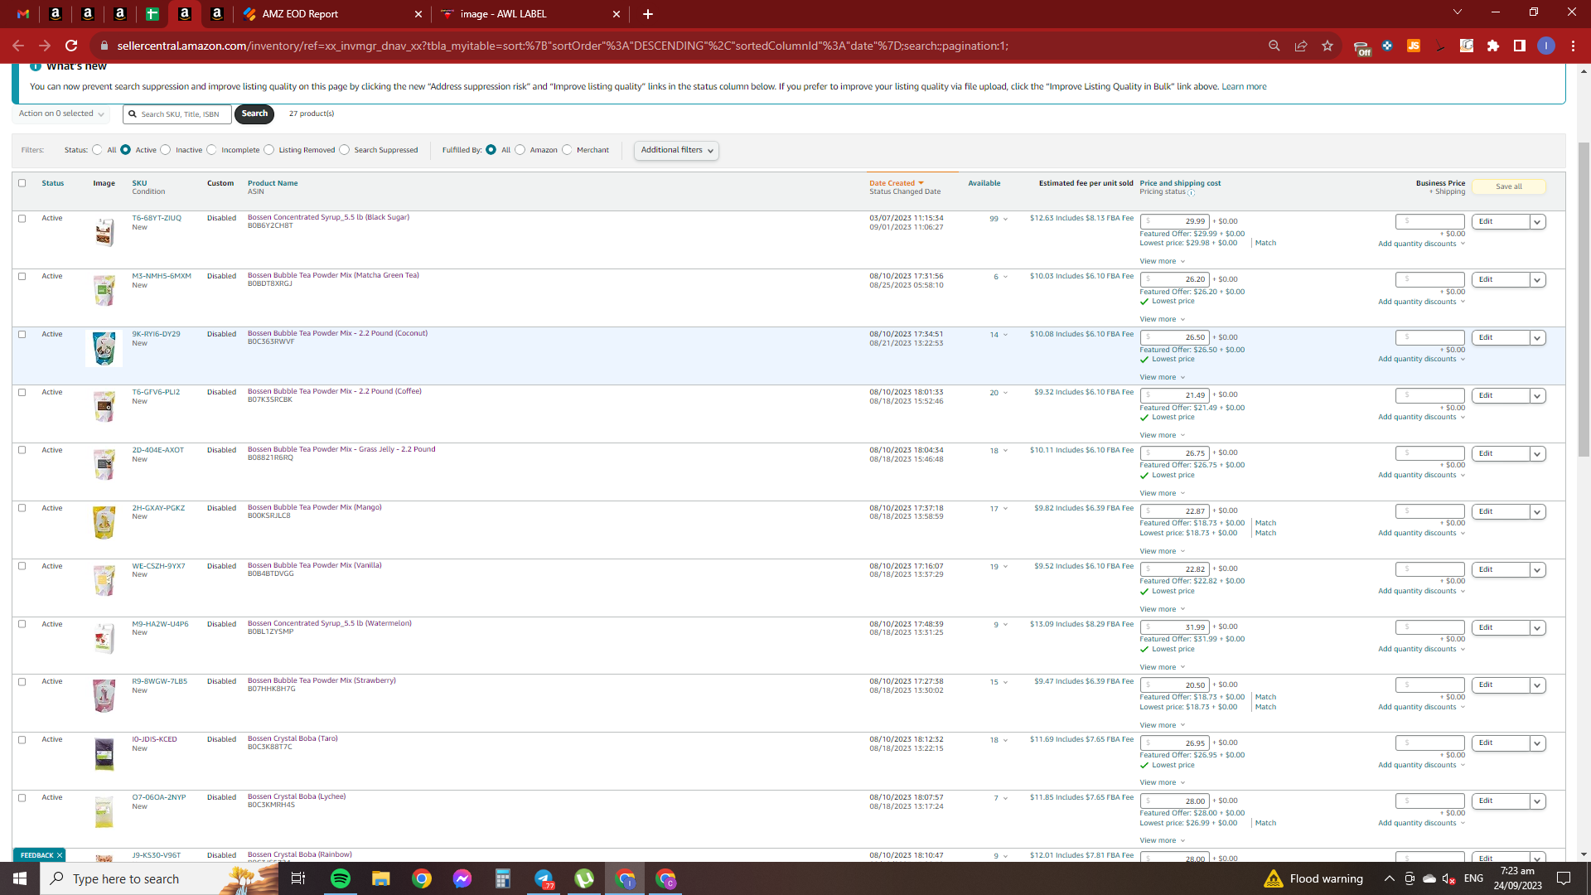Select the Incomplete status filter
1591x895 pixels.
tap(211, 150)
